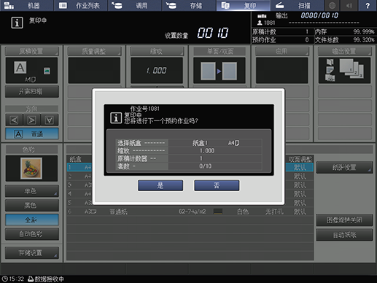Image resolution: width=377 pixels, height=283 pixels.
Task: Expand the 单色 color option
Action: coord(31,191)
